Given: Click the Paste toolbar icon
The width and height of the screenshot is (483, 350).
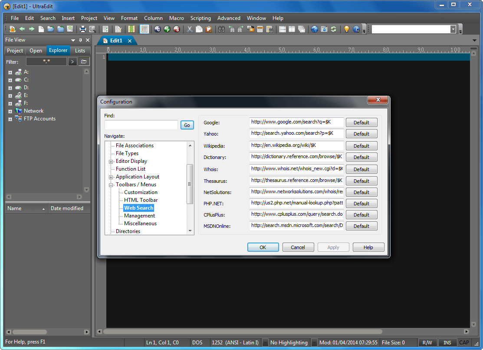Looking at the screenshot, I should pos(210,29).
